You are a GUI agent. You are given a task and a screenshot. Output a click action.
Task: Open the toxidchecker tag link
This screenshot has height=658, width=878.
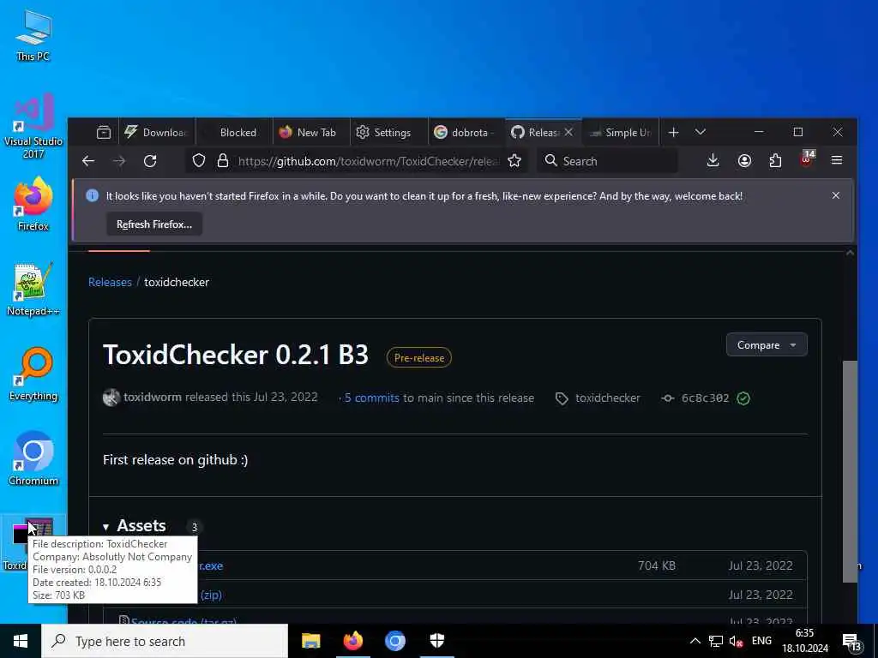tap(608, 398)
